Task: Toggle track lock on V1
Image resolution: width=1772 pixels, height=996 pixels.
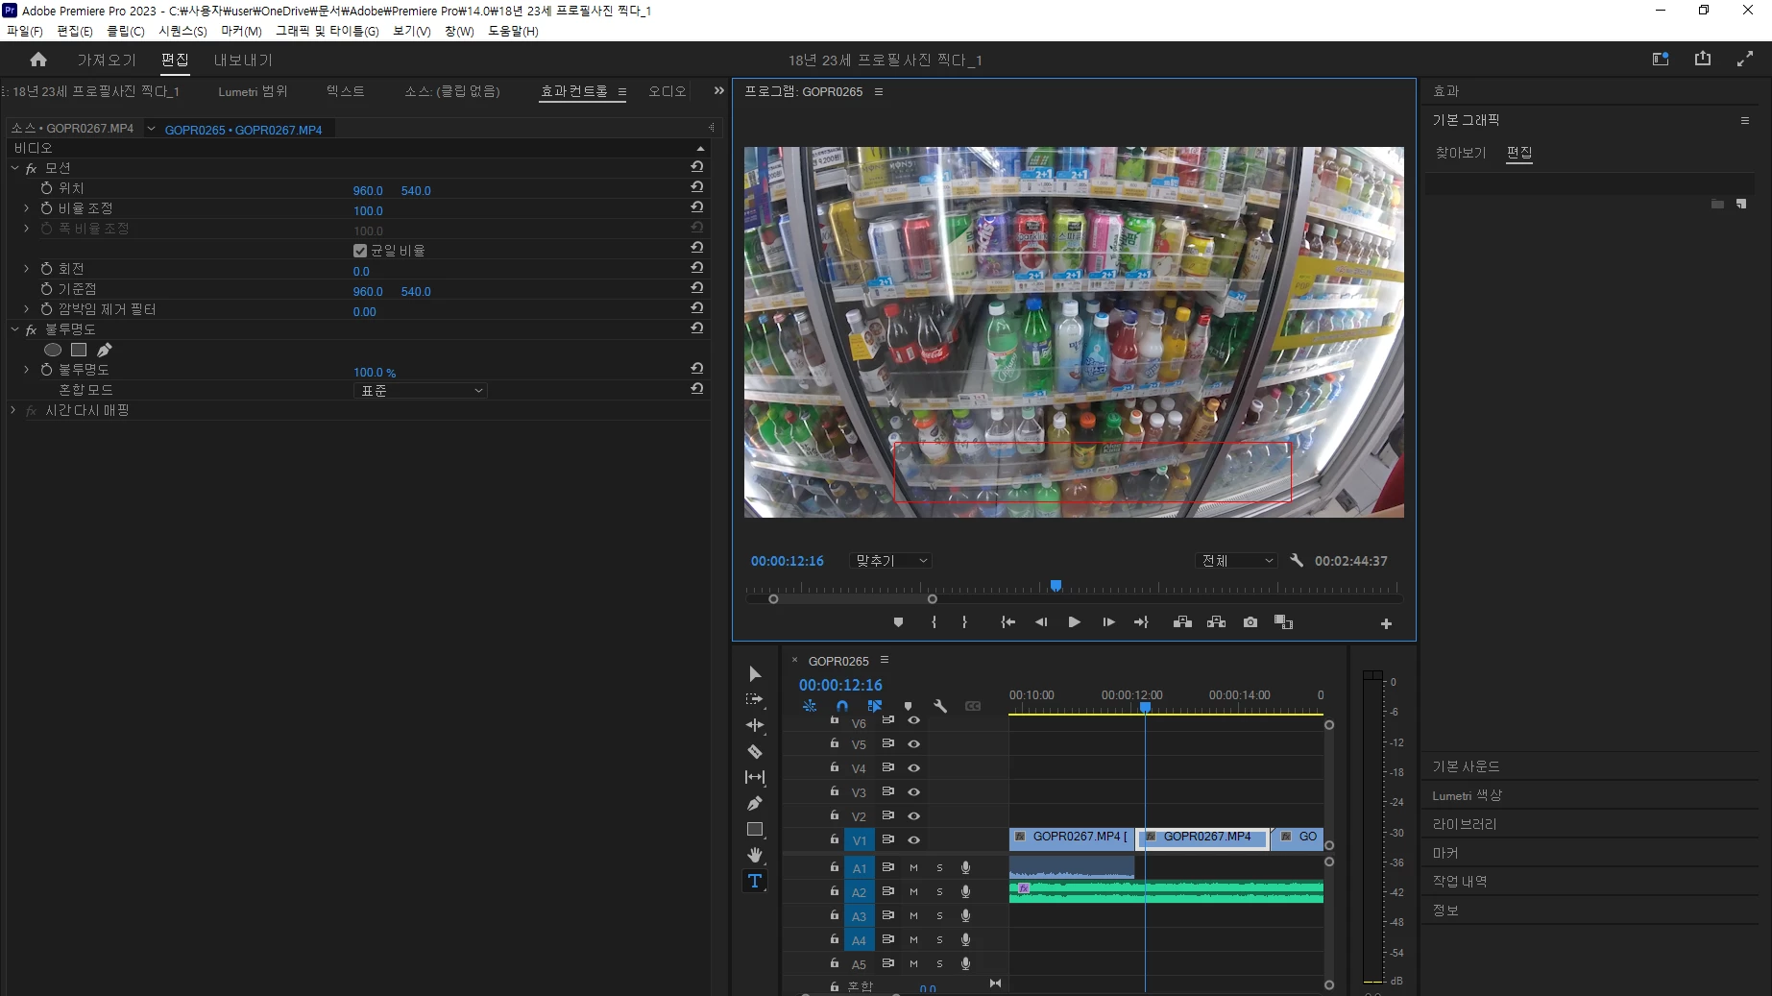Action: click(835, 838)
